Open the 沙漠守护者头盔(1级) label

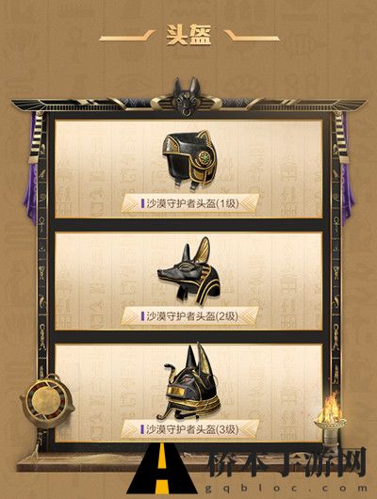[189, 203]
